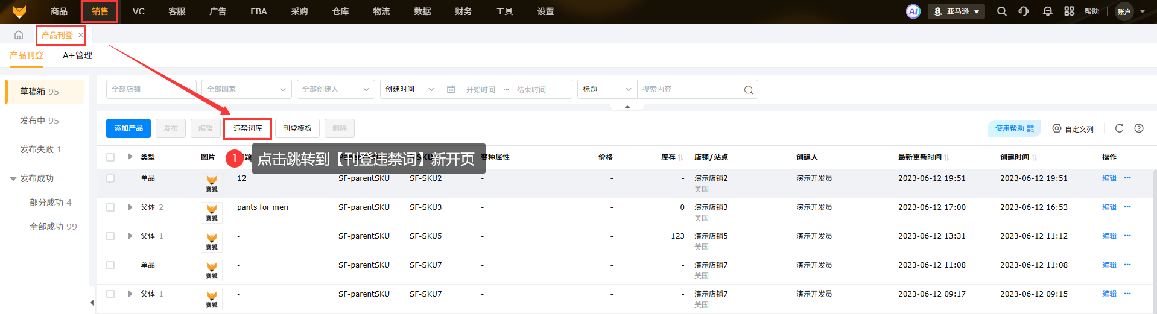Screen dimensions: 1157x314
Task: Click the calendar icon in date range
Action: pyautogui.click(x=451, y=89)
